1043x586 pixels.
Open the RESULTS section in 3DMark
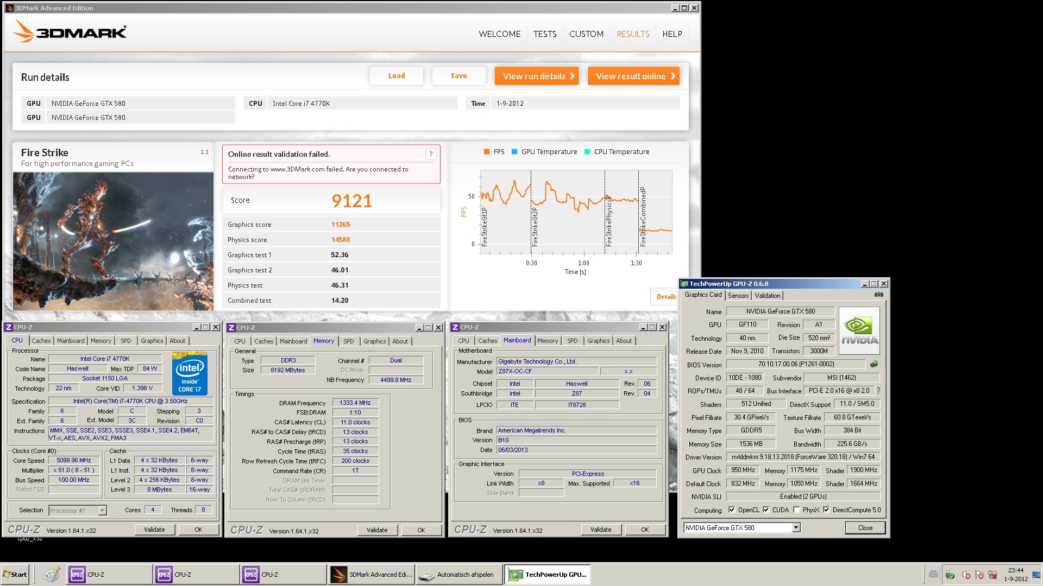[x=633, y=34]
